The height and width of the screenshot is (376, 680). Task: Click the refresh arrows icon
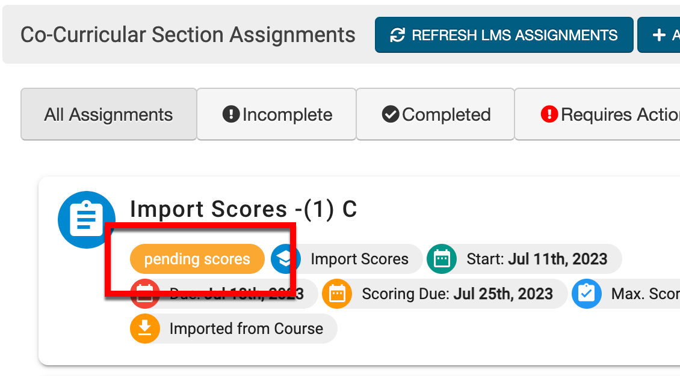(397, 35)
